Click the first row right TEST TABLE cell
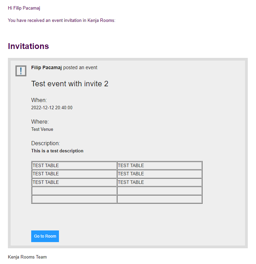The image size is (256, 264). pos(159,165)
